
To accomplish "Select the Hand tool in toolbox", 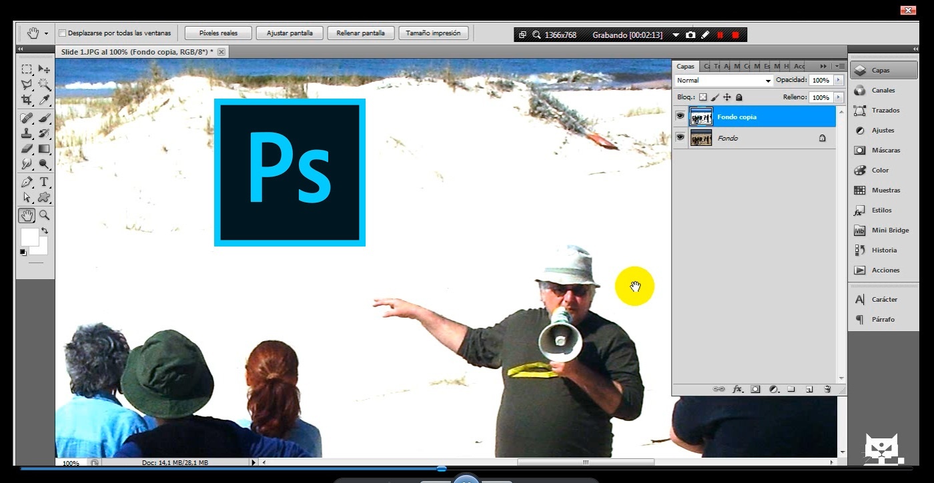I will (x=27, y=215).
